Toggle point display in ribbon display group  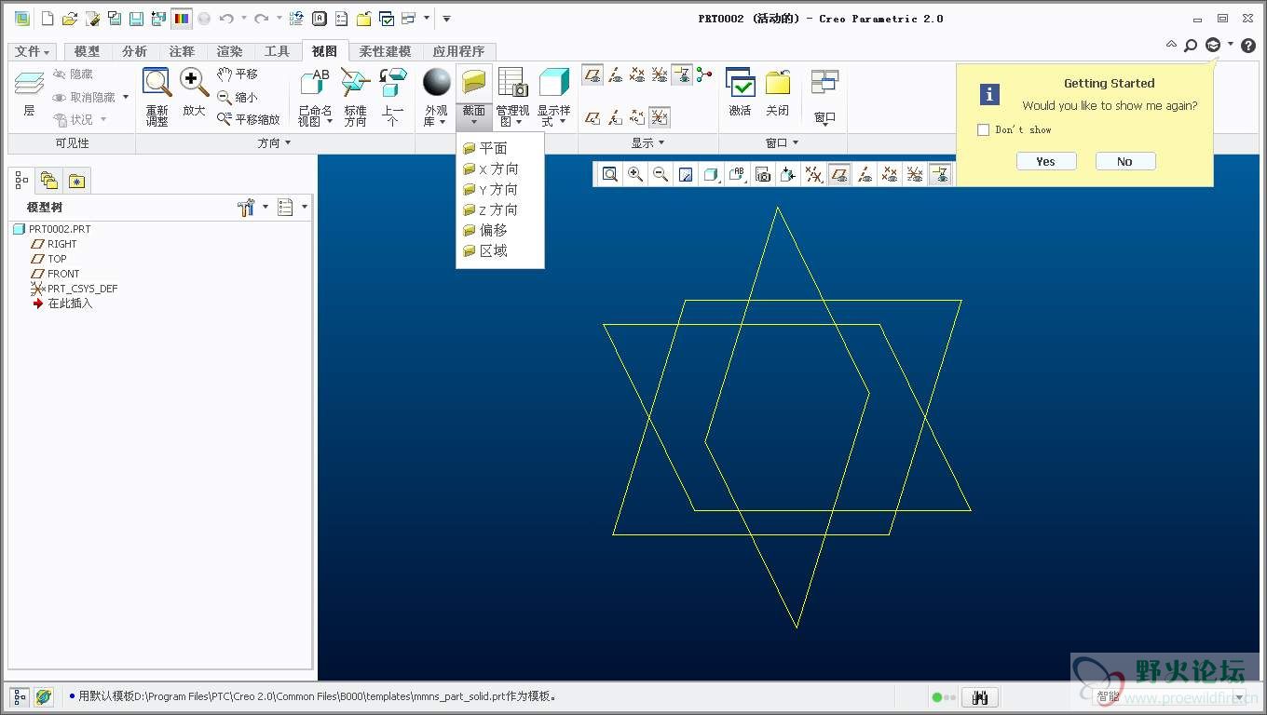click(637, 74)
